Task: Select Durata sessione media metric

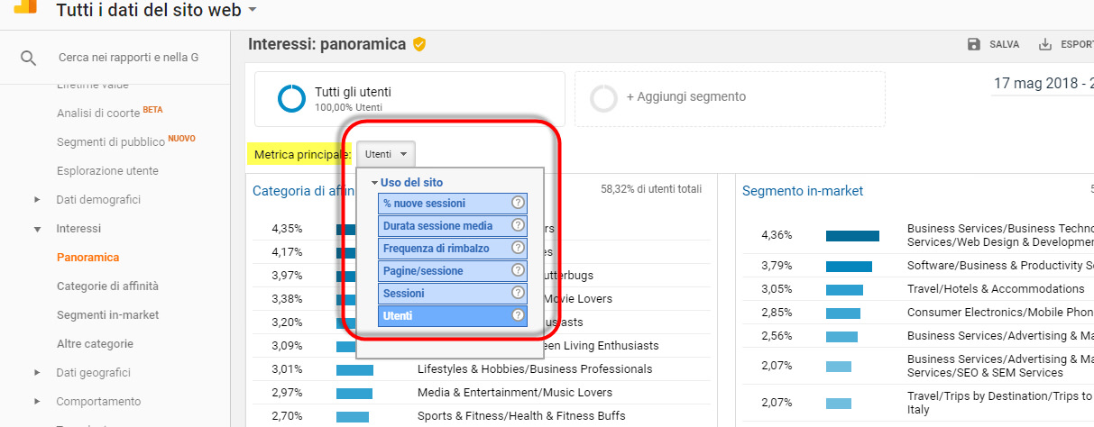Action: click(x=453, y=225)
